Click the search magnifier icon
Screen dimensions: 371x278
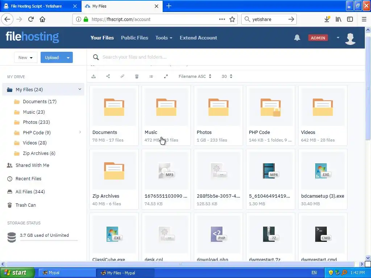[x=96, y=57]
